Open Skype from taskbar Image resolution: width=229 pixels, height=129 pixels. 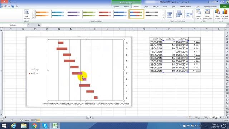45,126
